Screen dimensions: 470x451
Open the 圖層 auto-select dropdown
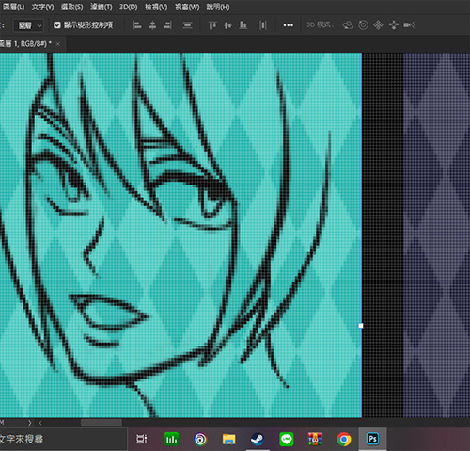point(29,25)
